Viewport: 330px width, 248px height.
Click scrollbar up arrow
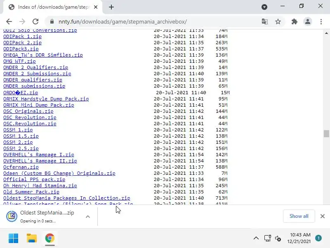(326, 33)
